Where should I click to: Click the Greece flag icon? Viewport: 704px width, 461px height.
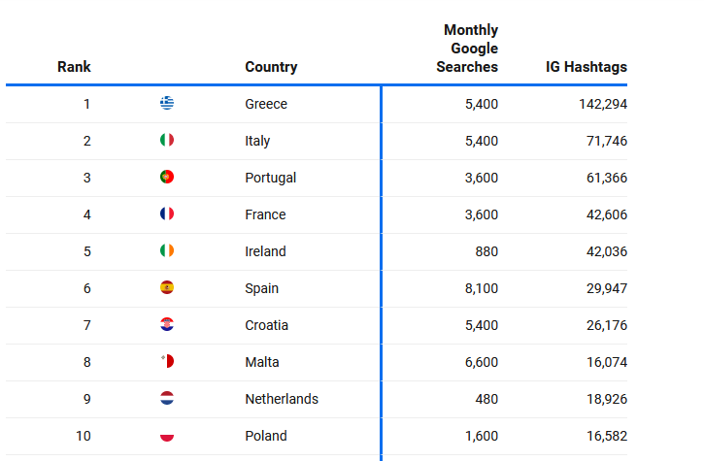click(167, 103)
